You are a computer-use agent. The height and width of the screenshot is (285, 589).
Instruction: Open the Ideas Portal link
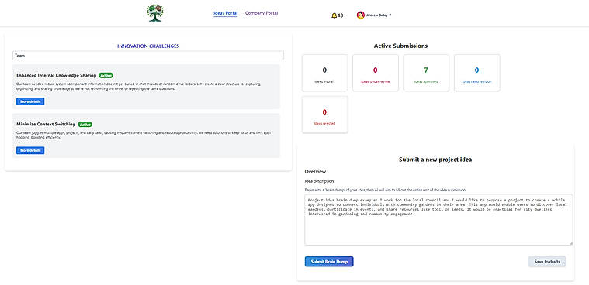pos(225,13)
